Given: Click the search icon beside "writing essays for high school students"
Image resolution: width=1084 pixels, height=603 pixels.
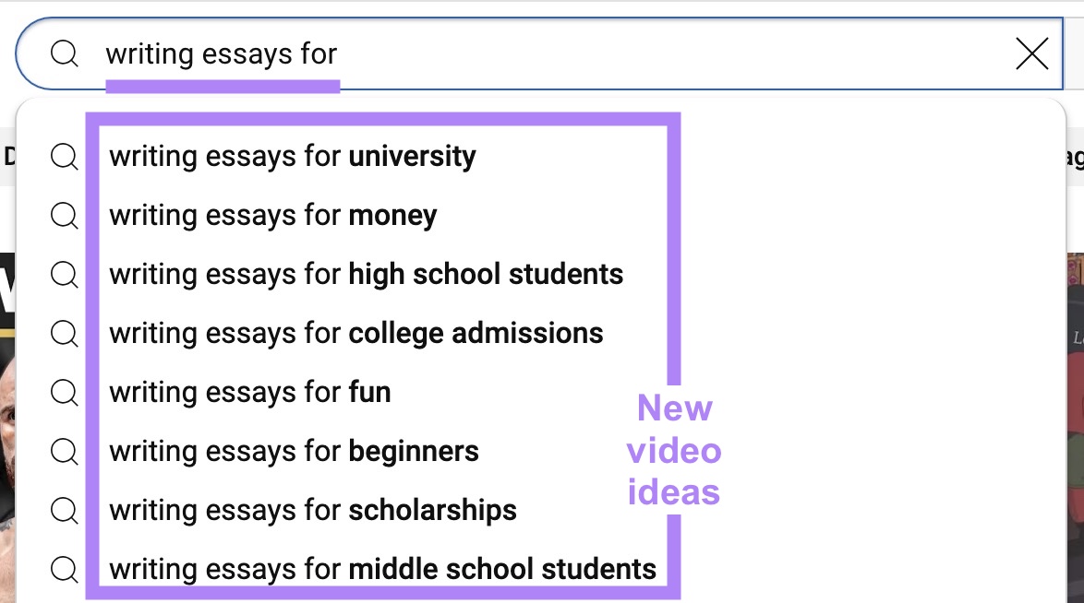Looking at the screenshot, I should click(x=64, y=275).
